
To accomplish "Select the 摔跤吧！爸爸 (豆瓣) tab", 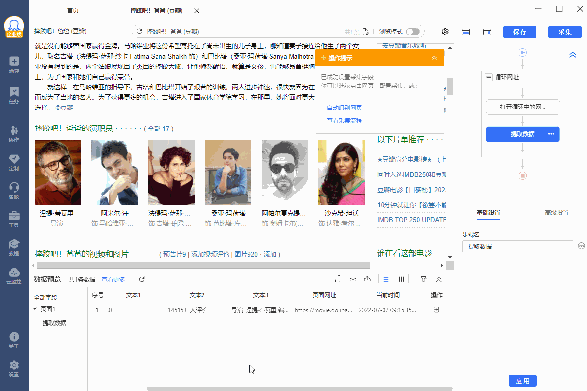I will click(x=156, y=11).
